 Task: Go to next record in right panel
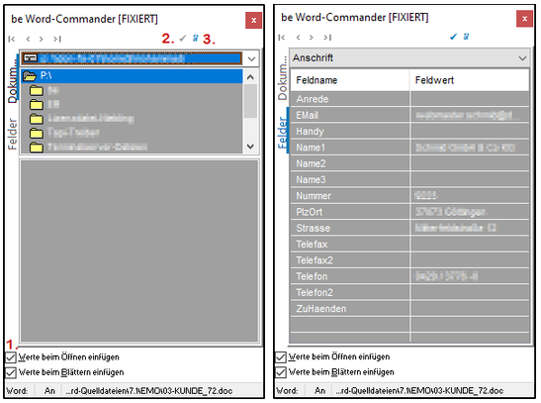312,38
